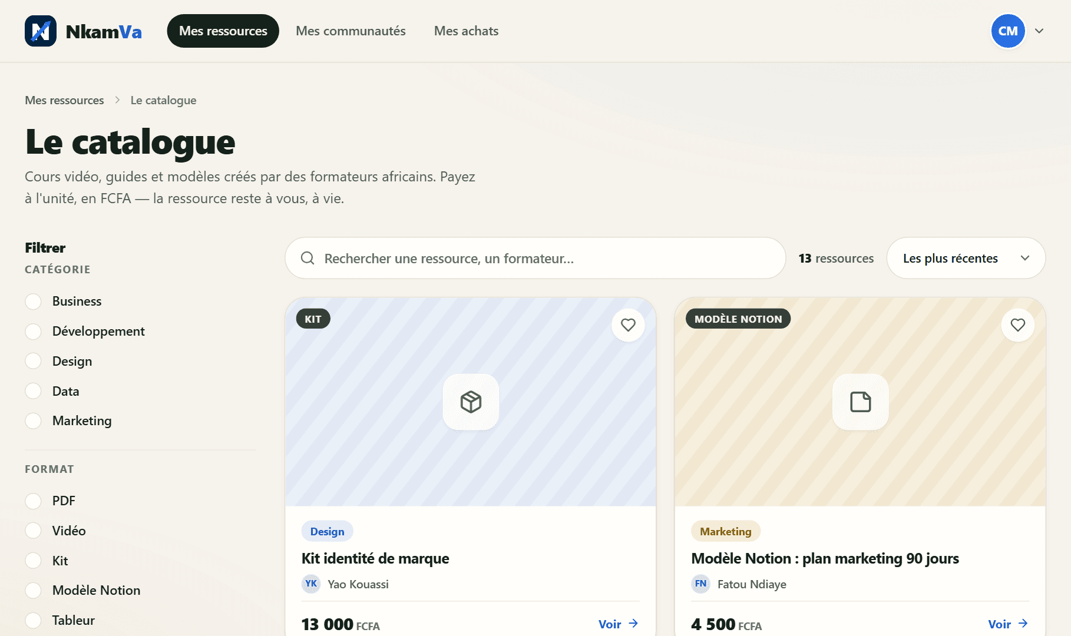Click the search magnifier icon

point(308,258)
